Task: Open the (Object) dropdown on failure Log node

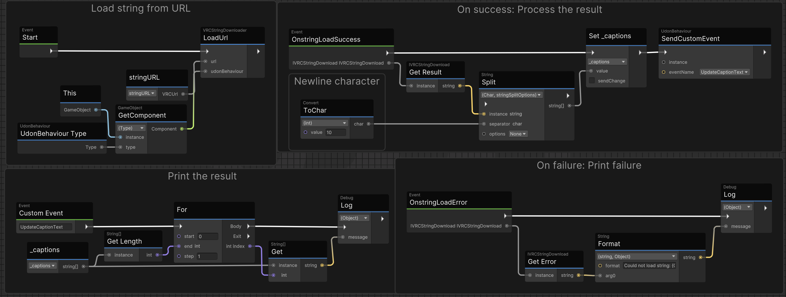Action: 737,207
